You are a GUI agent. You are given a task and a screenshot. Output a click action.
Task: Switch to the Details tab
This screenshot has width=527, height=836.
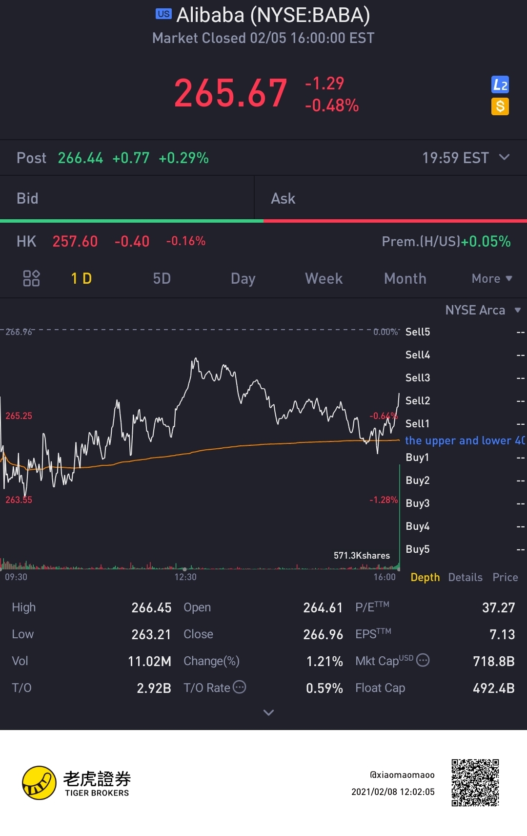(465, 577)
